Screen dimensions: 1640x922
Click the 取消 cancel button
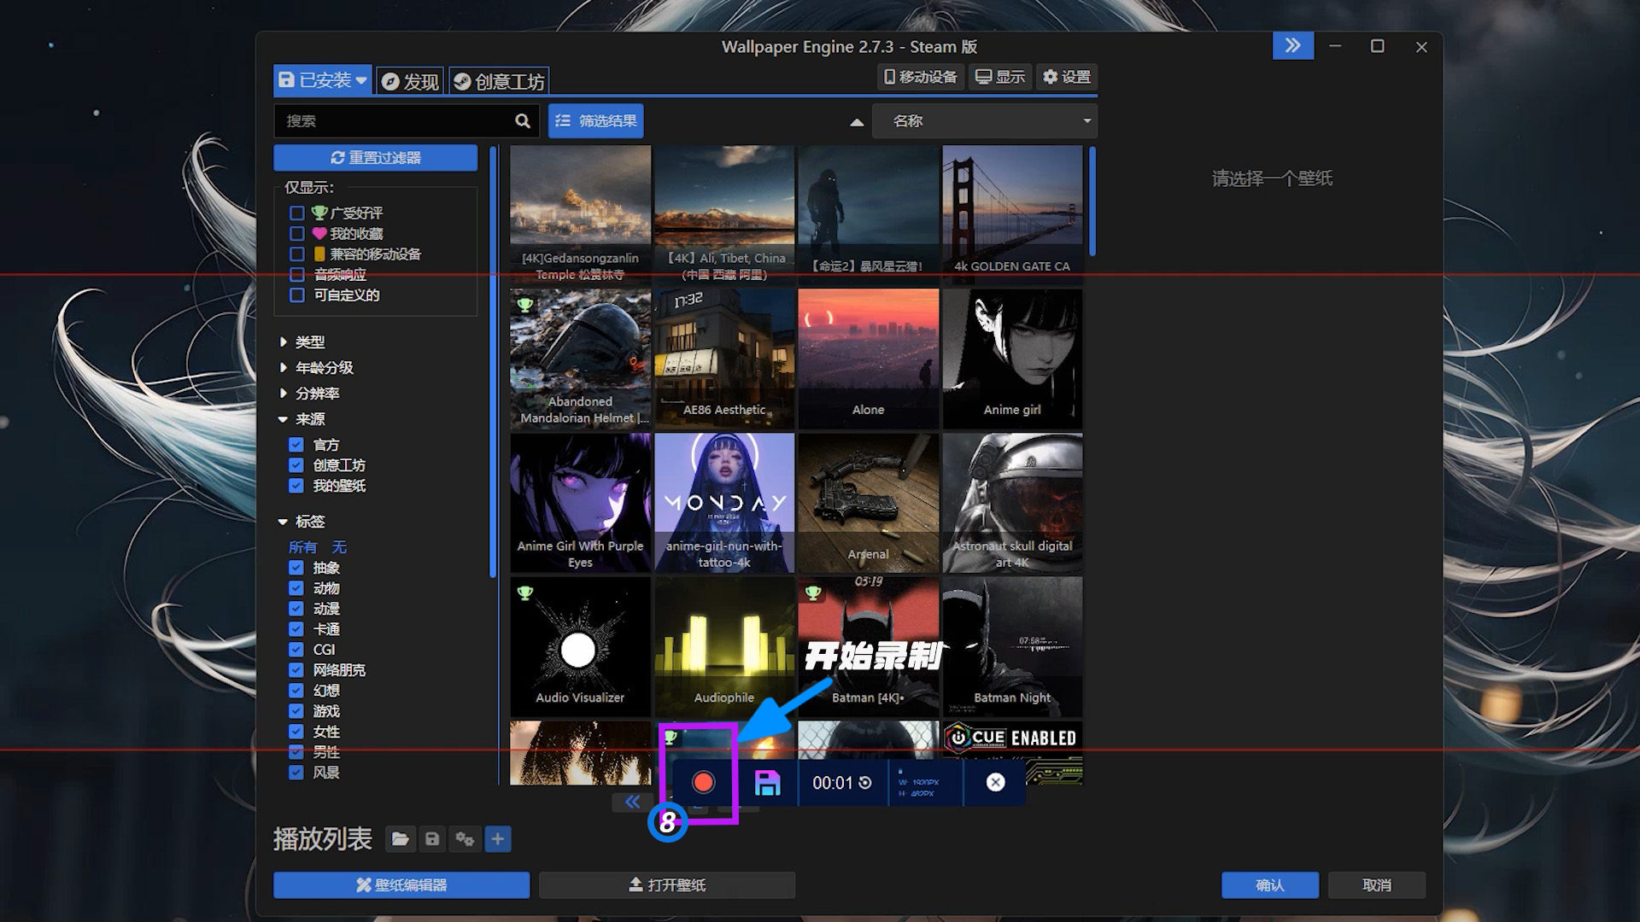(x=1377, y=885)
